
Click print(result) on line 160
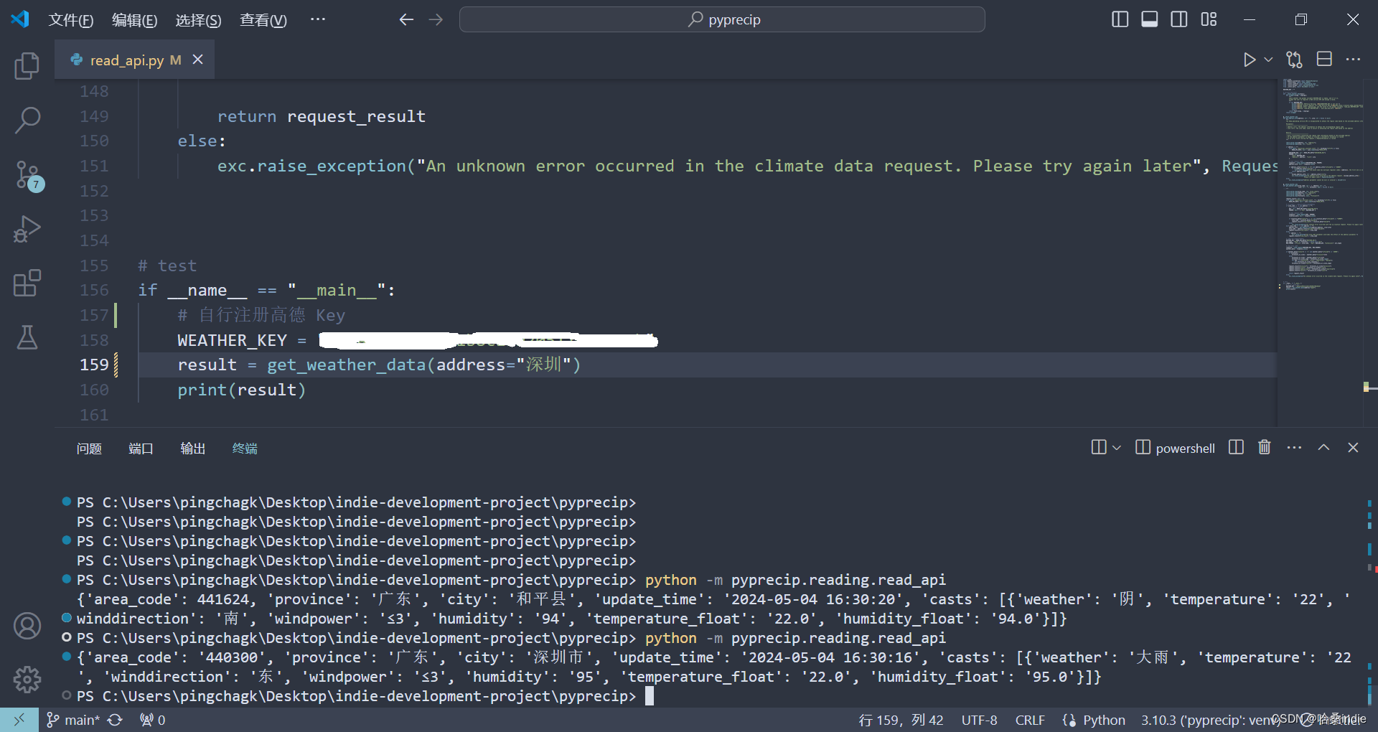242,390
